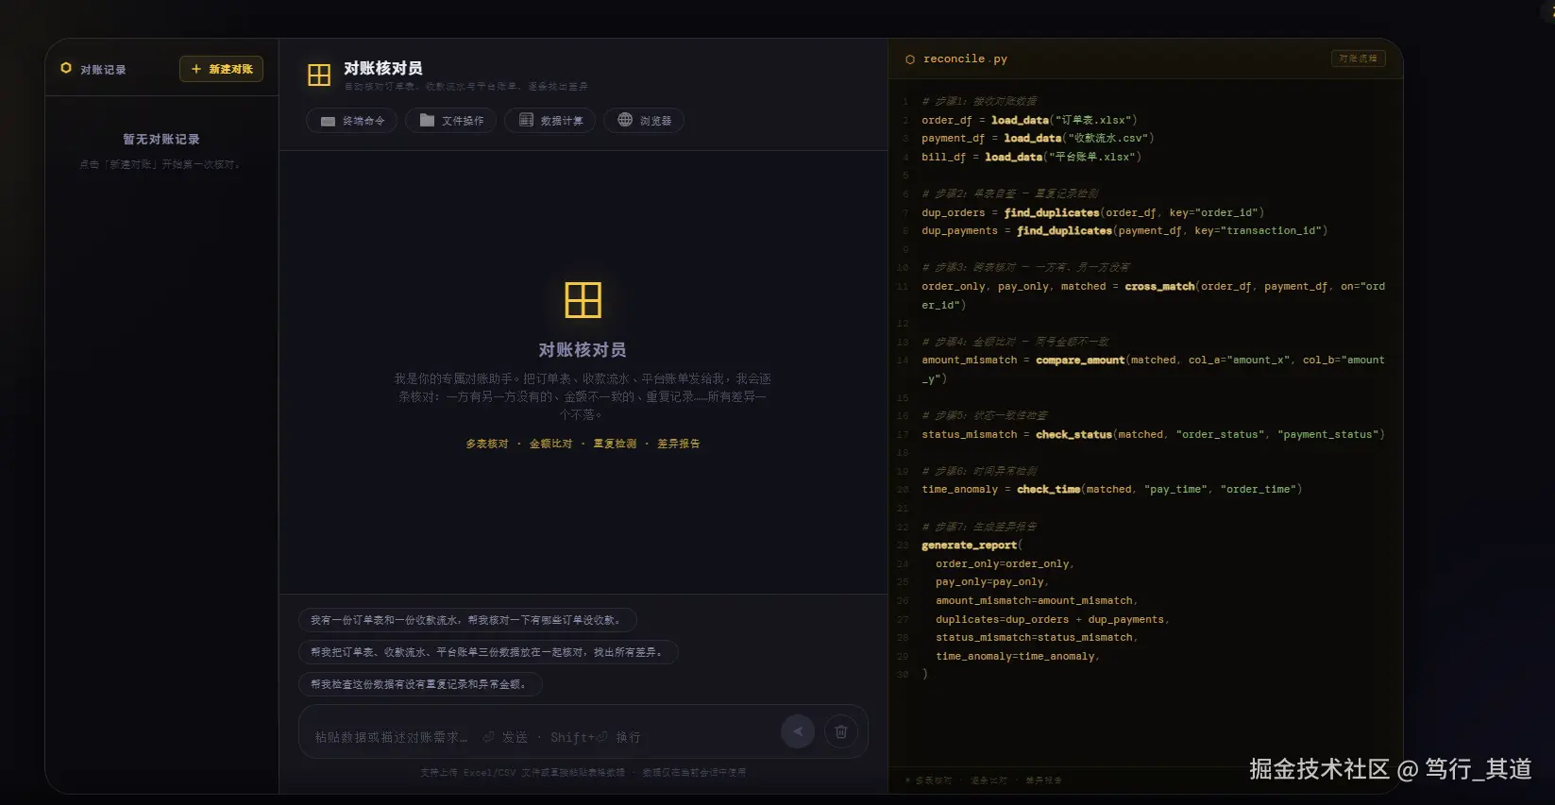Image resolution: width=1555 pixels, height=805 pixels.
Task: Click the 差异报告 tag under the intro text
Action: click(x=679, y=444)
